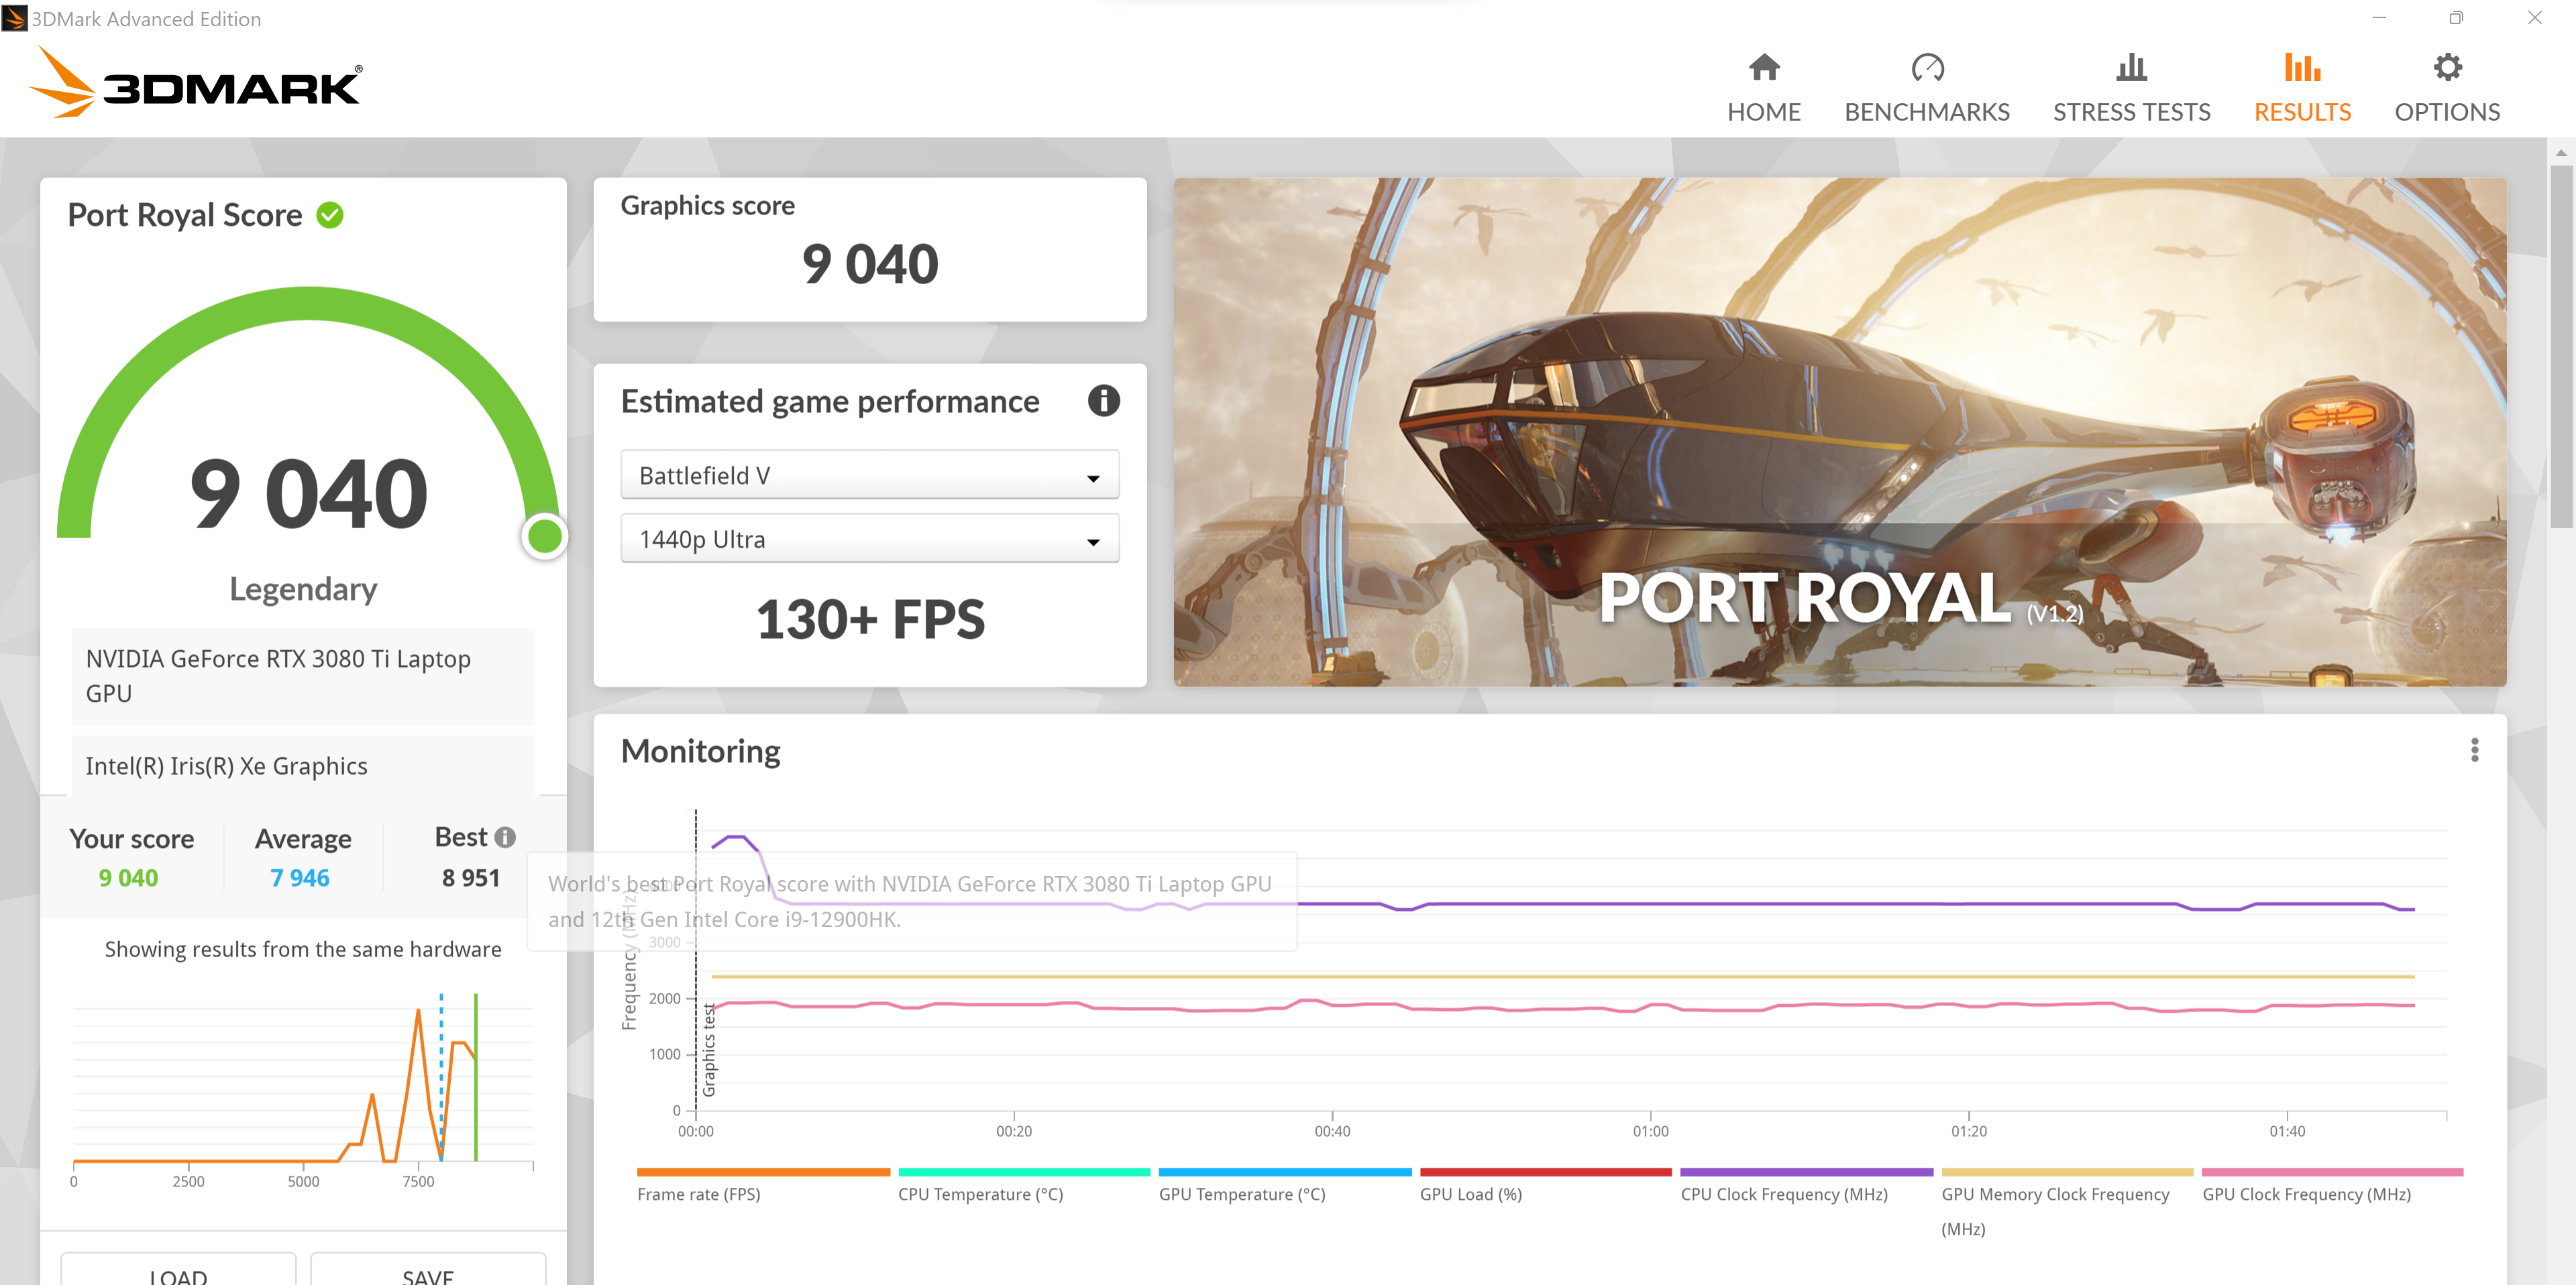Click the info icon beside Best score
Viewport: 2576px width, 1285px height.
click(506, 837)
